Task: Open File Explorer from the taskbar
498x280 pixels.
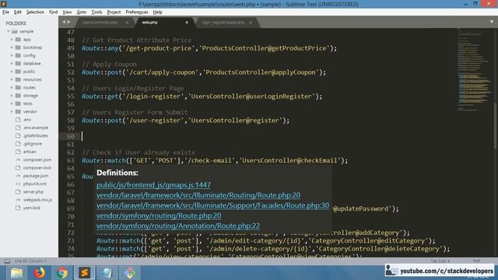Action: 16,273
